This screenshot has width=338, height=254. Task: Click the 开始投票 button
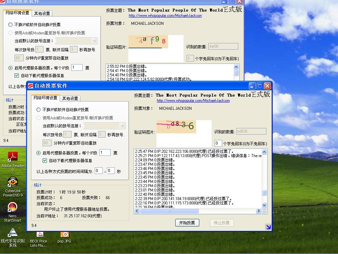coord(187,223)
